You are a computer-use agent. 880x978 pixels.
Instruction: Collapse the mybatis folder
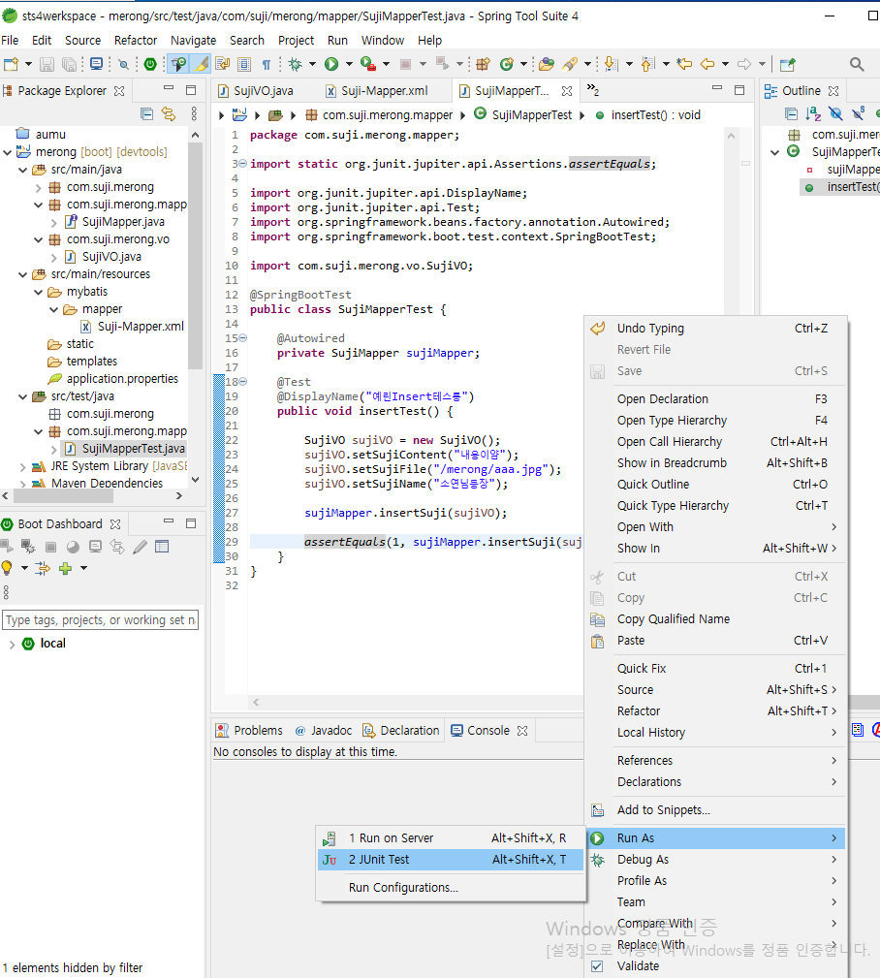39,292
